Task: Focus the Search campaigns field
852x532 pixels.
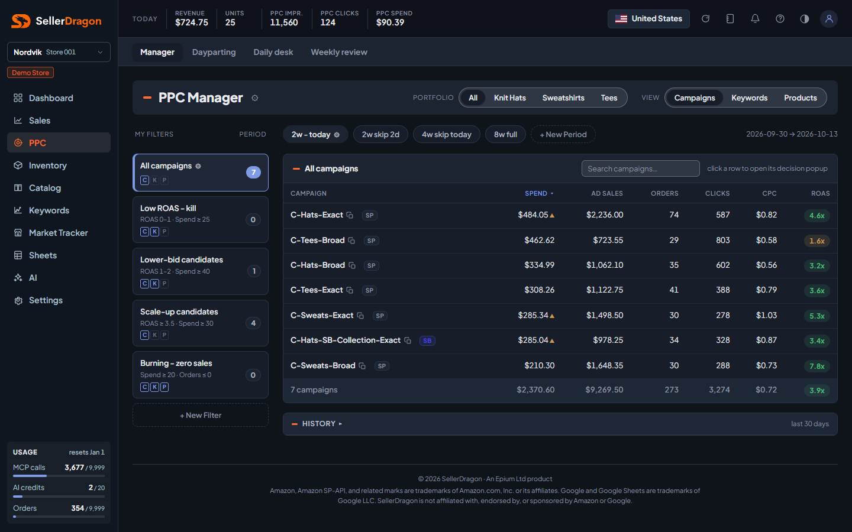Action: [641, 168]
